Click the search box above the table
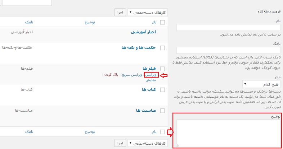The width and height of the screenshot is (283, 149). pyautogui.click(x=27, y=3)
